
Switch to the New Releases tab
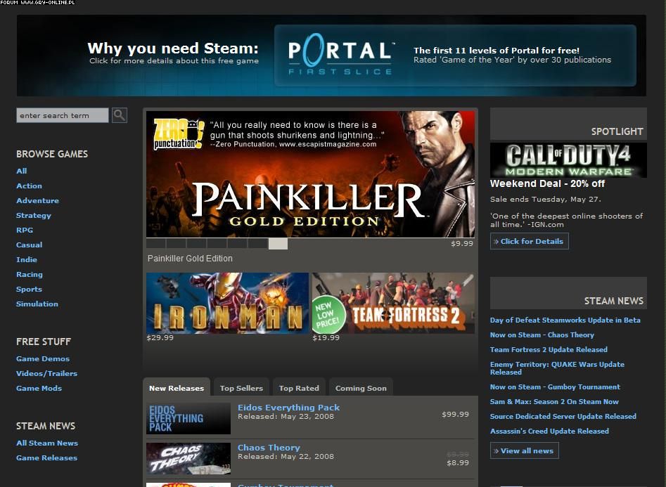tap(177, 388)
